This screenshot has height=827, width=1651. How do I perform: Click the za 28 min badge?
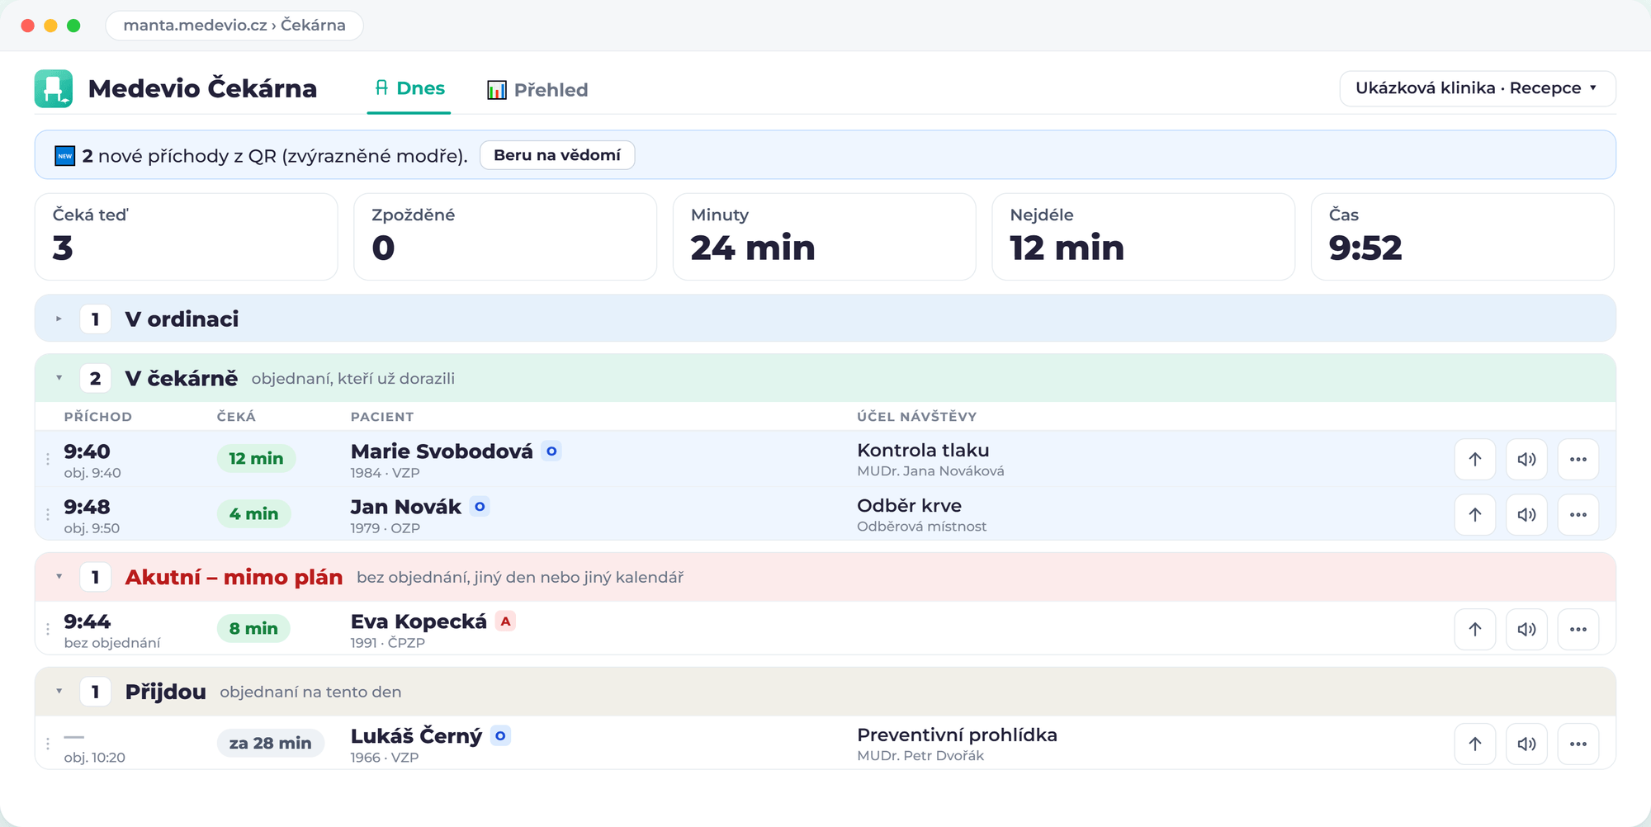pyautogui.click(x=271, y=744)
